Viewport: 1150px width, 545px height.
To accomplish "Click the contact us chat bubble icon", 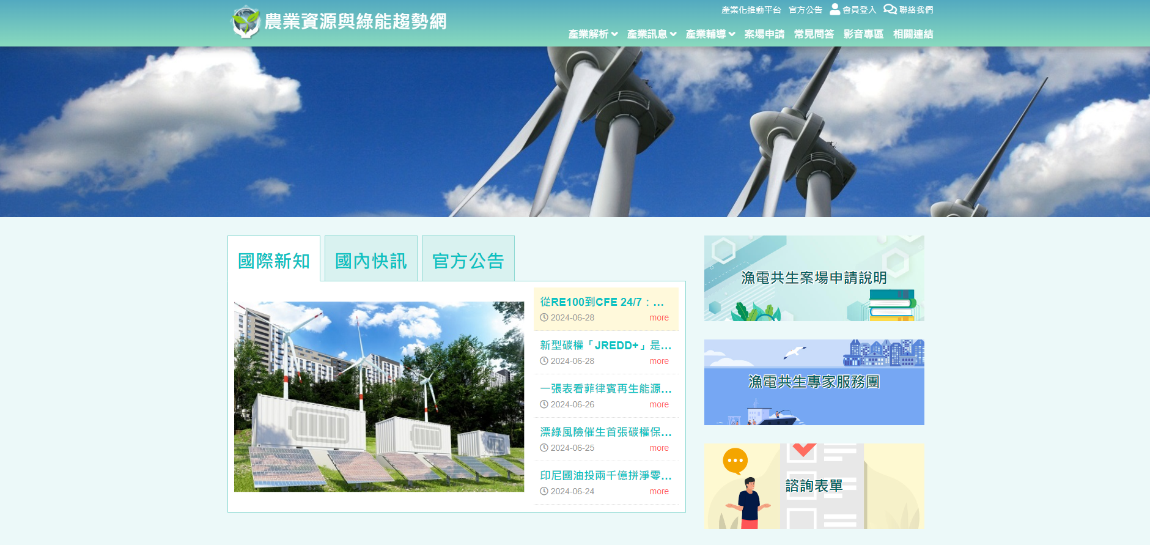I will point(890,9).
